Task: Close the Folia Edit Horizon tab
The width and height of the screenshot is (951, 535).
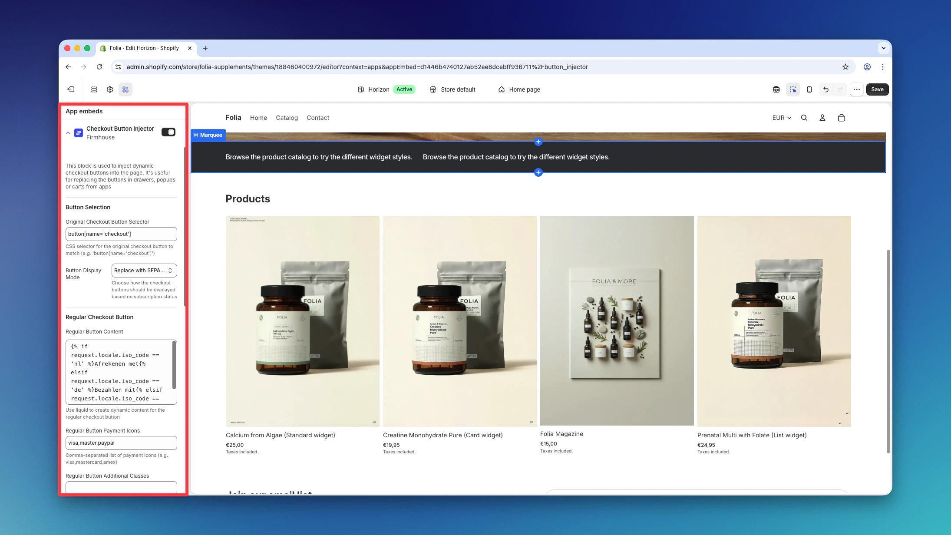Action: pos(190,48)
